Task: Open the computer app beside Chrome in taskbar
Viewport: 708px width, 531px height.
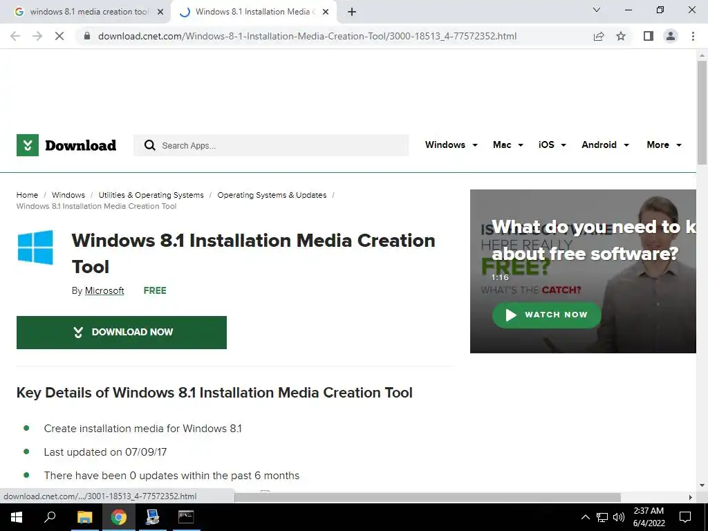Action: (153, 517)
